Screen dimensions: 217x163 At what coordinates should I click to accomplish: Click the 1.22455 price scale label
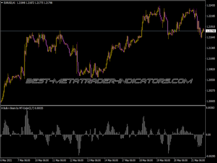(211, 6)
